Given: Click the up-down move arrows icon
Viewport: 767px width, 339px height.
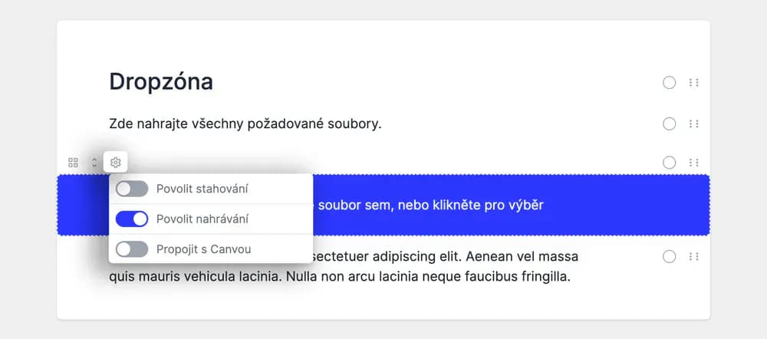Looking at the screenshot, I should click(x=94, y=163).
